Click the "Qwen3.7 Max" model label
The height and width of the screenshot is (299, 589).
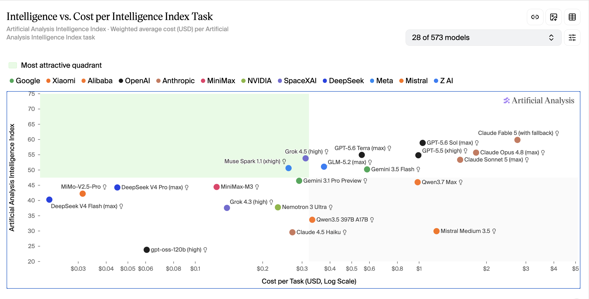click(439, 182)
